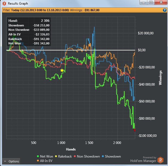
Task: Expand the Options panel
Action: [x=11, y=161]
